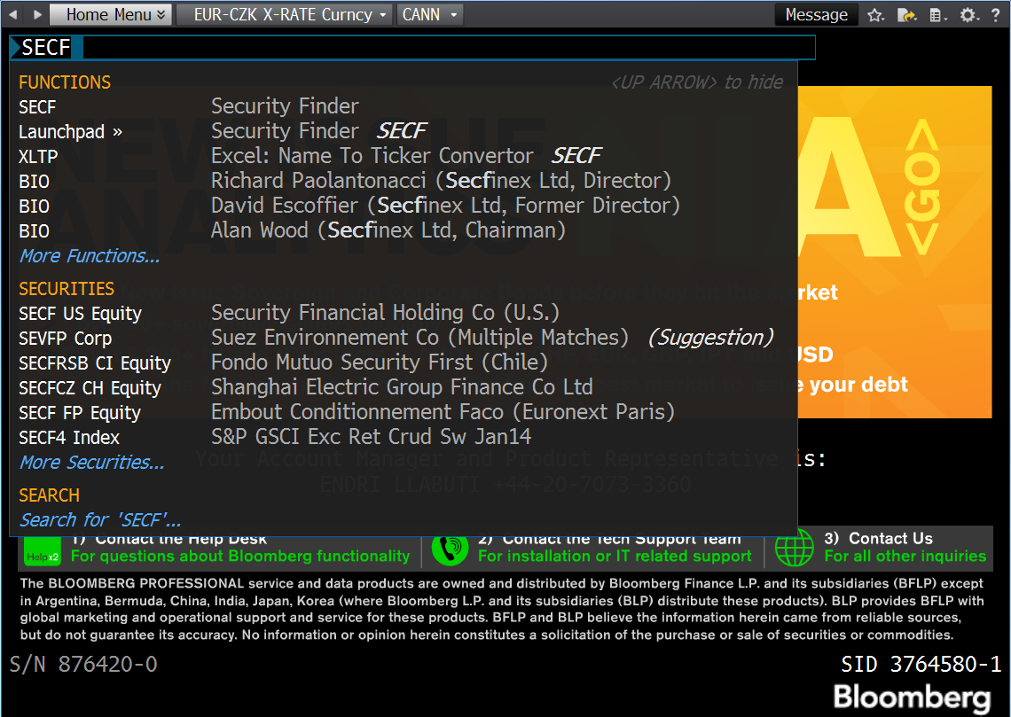Click the SECF command input field

pyautogui.click(x=412, y=47)
